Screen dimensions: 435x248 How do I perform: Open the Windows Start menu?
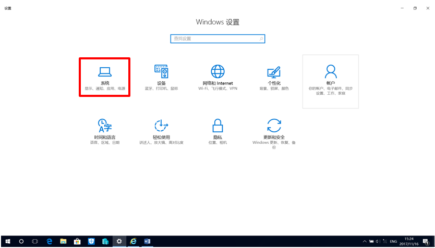[x=8, y=241]
